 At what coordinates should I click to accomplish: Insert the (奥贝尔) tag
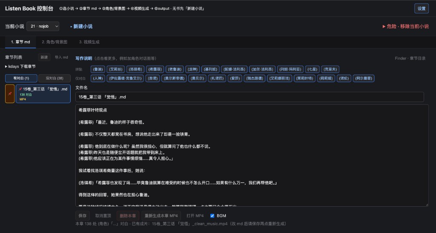pyautogui.click(x=198, y=79)
